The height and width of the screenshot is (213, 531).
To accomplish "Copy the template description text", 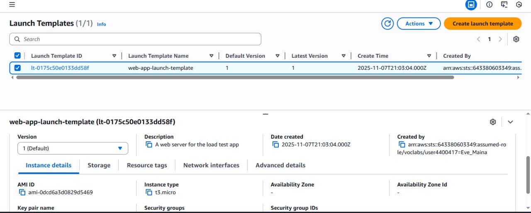I will [149, 144].
